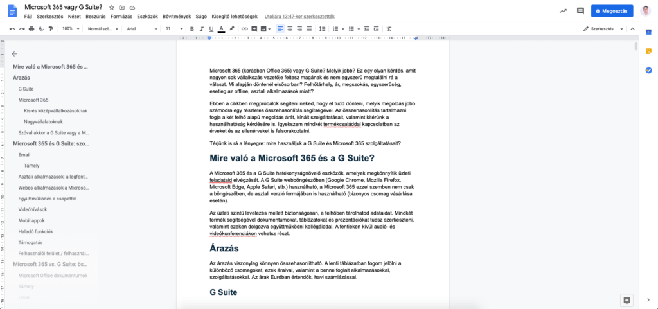This screenshot has width=658, height=309.
Task: Open the Bővítmények menu
Action: (177, 17)
